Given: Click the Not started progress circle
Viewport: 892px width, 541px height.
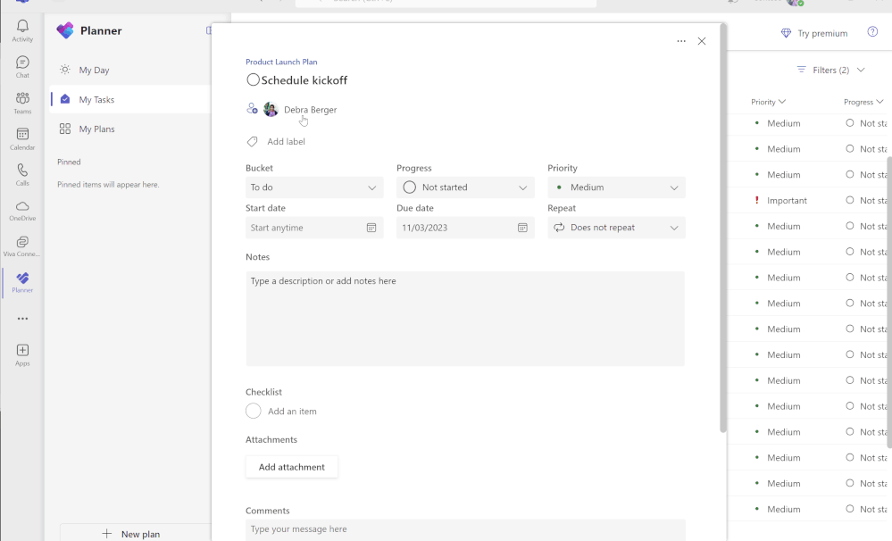Looking at the screenshot, I should [x=410, y=187].
